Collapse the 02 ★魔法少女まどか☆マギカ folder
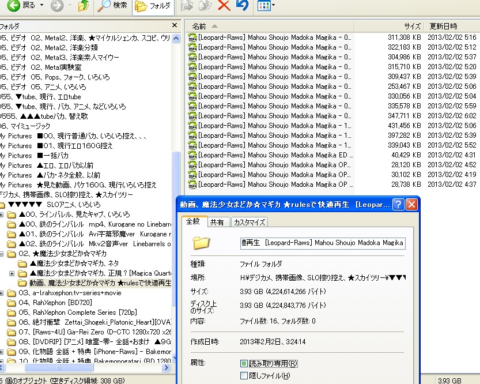 pyautogui.click(x=1, y=254)
